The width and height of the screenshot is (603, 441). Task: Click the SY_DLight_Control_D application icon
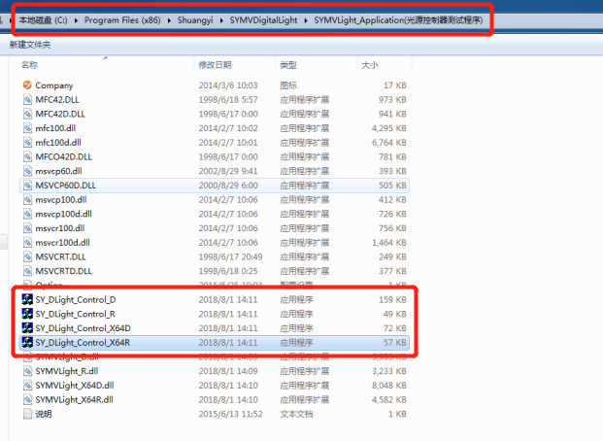[x=27, y=299]
